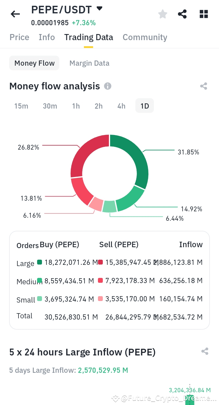
Task: Add PEPE/USDT to favorites with star
Action: pos(163,14)
